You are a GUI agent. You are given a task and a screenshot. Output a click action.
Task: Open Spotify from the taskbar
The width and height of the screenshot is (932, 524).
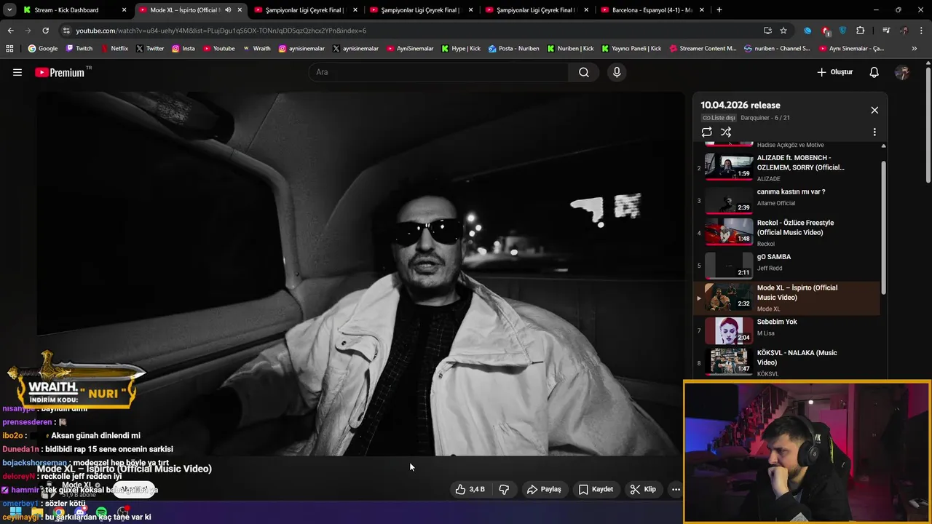pyautogui.click(x=101, y=512)
